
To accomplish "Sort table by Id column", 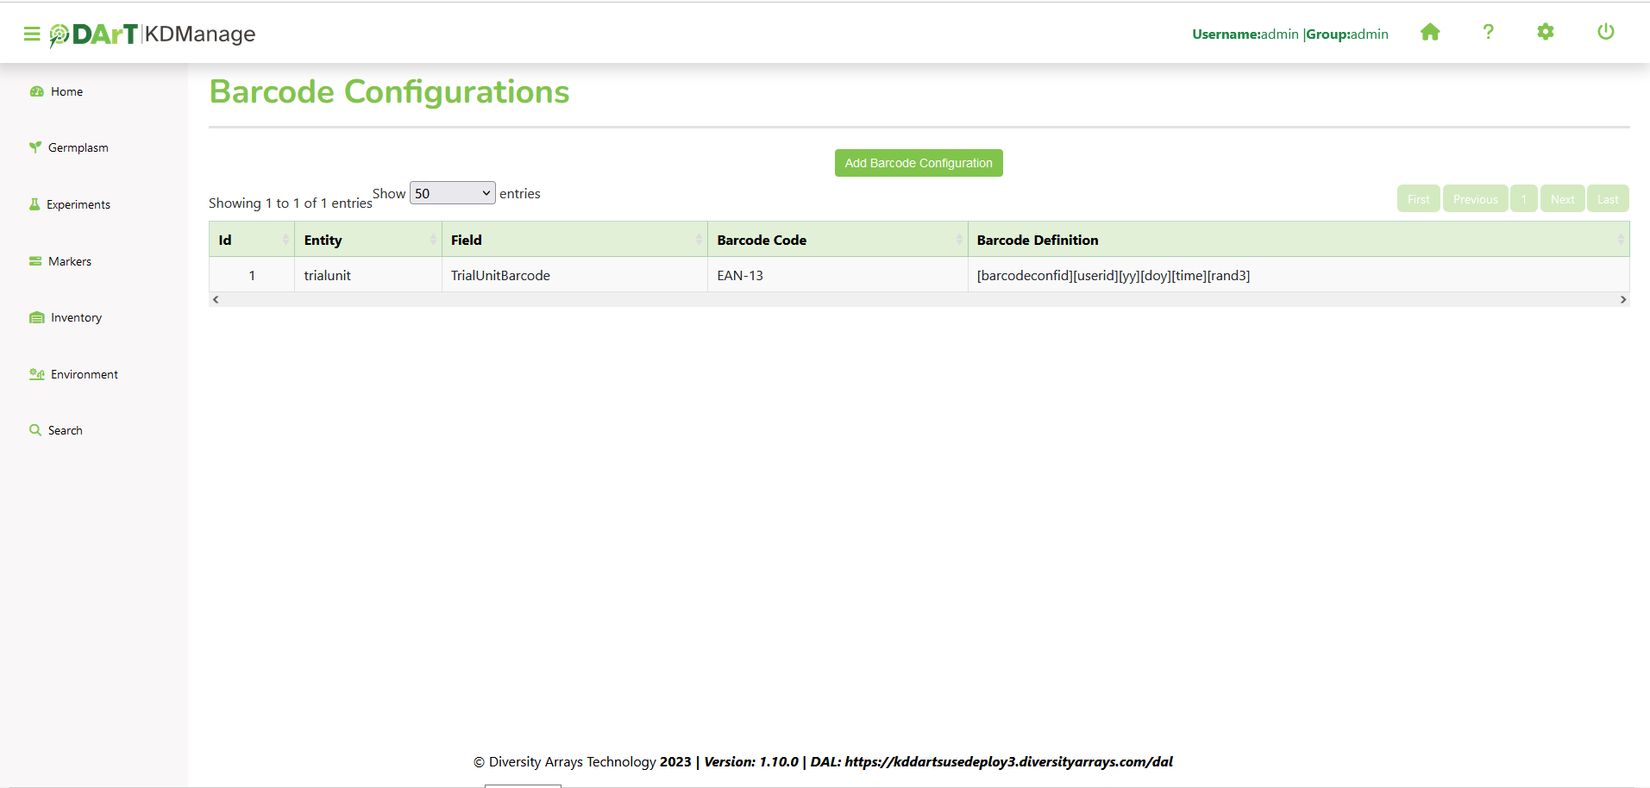I will 251,240.
